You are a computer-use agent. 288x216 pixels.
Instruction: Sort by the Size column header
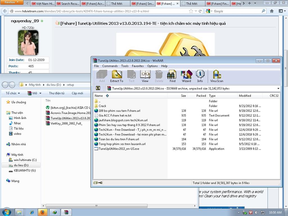(177, 96)
